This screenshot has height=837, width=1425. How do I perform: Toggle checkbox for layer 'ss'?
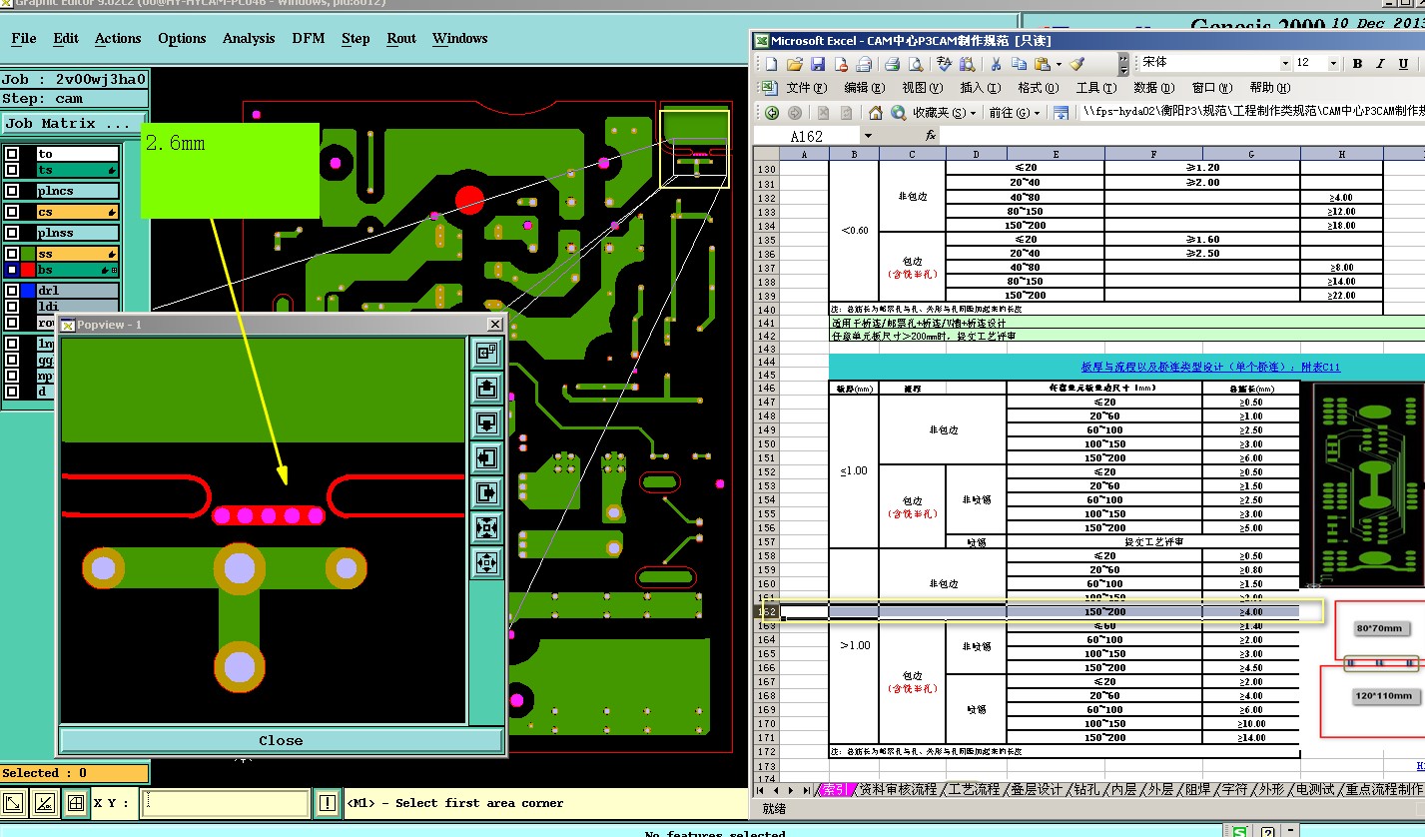(x=12, y=254)
